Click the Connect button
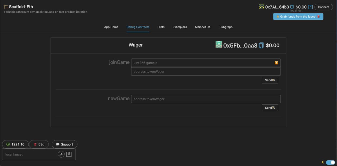Viewport: 337px width, 166px height. click(323, 6)
